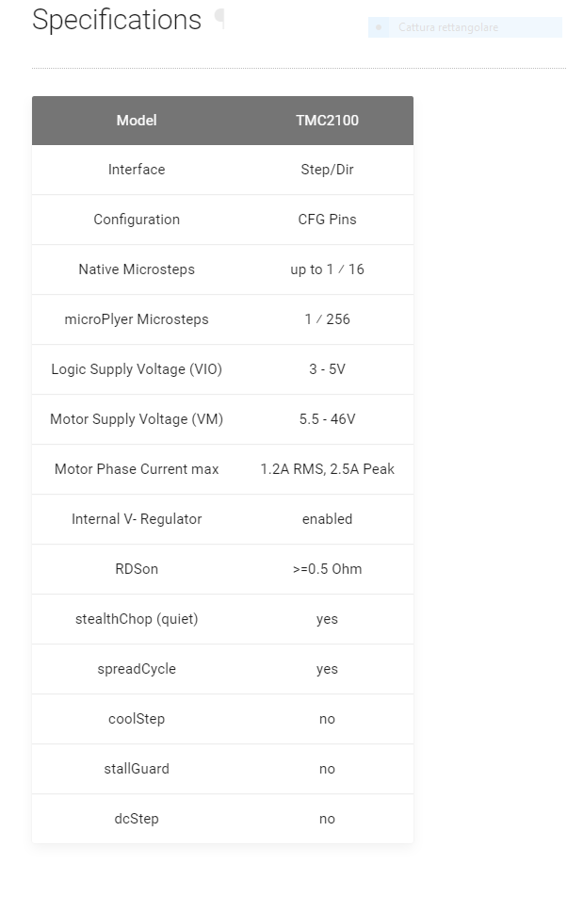Click the microPlyer Microsteps 1/256 value
This screenshot has width=567, height=913.
click(327, 319)
